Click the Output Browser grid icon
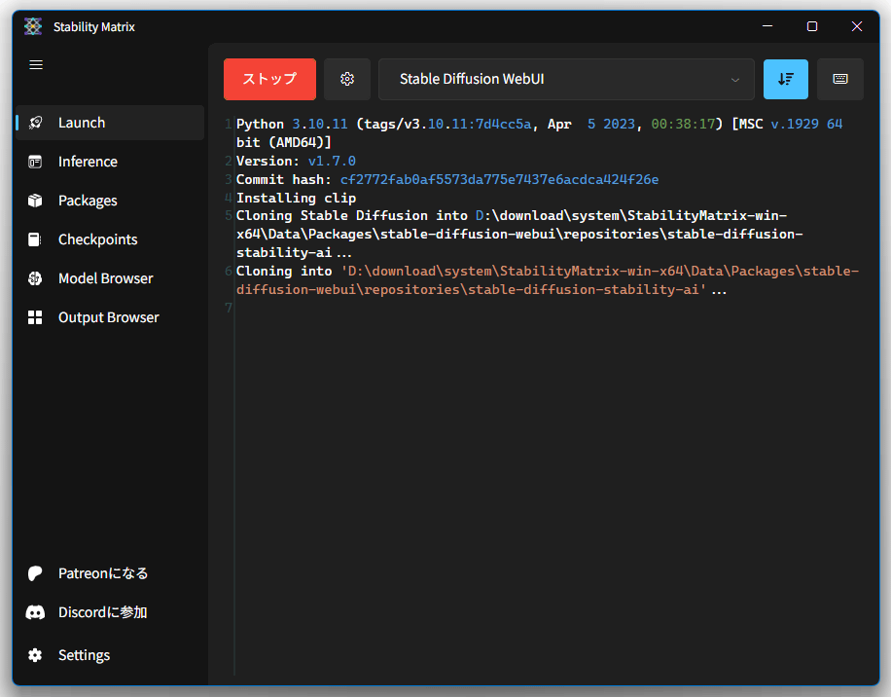 click(35, 317)
